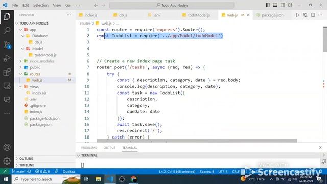Open the Selection menu
Image resolution: width=327 pixels, height=184 pixels.
(41, 5)
